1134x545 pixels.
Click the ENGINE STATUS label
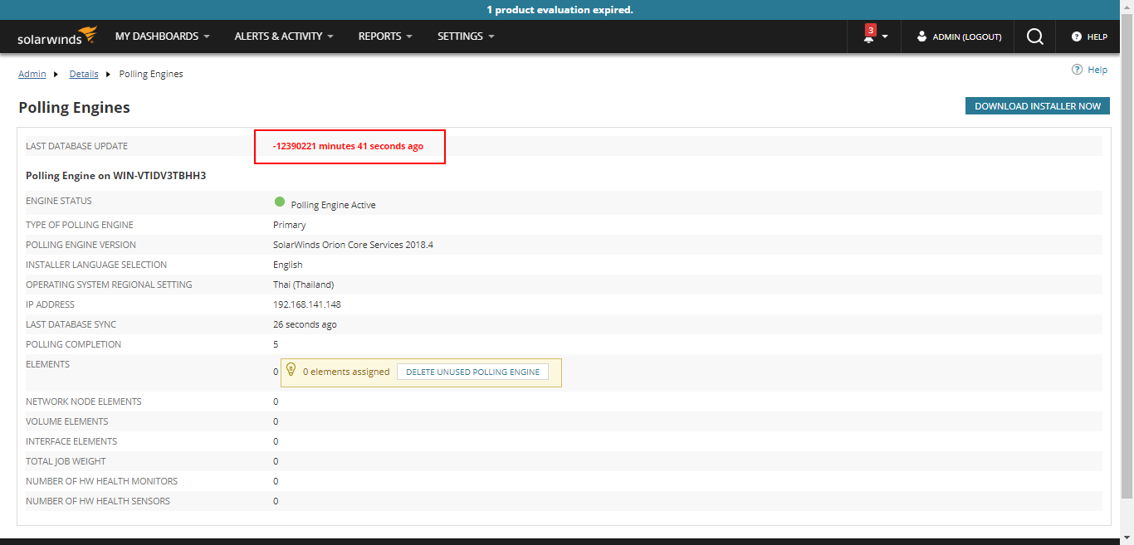point(59,201)
